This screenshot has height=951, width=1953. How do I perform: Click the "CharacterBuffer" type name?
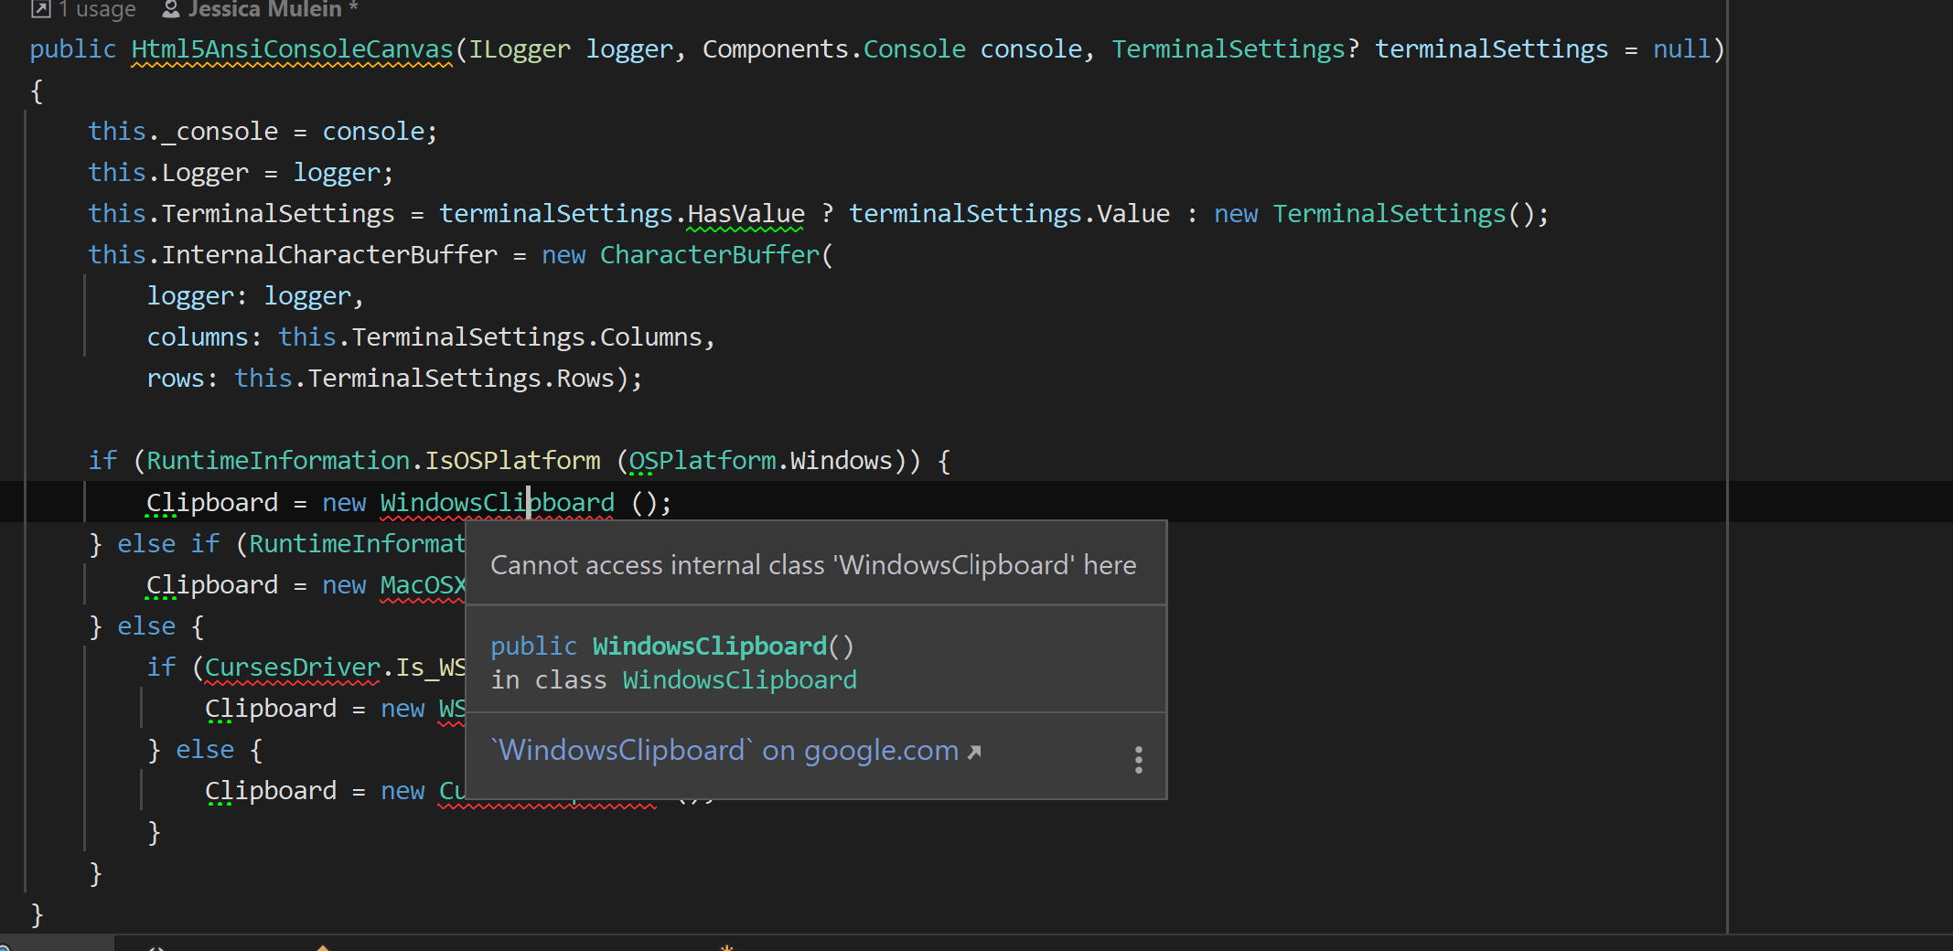[710, 255]
